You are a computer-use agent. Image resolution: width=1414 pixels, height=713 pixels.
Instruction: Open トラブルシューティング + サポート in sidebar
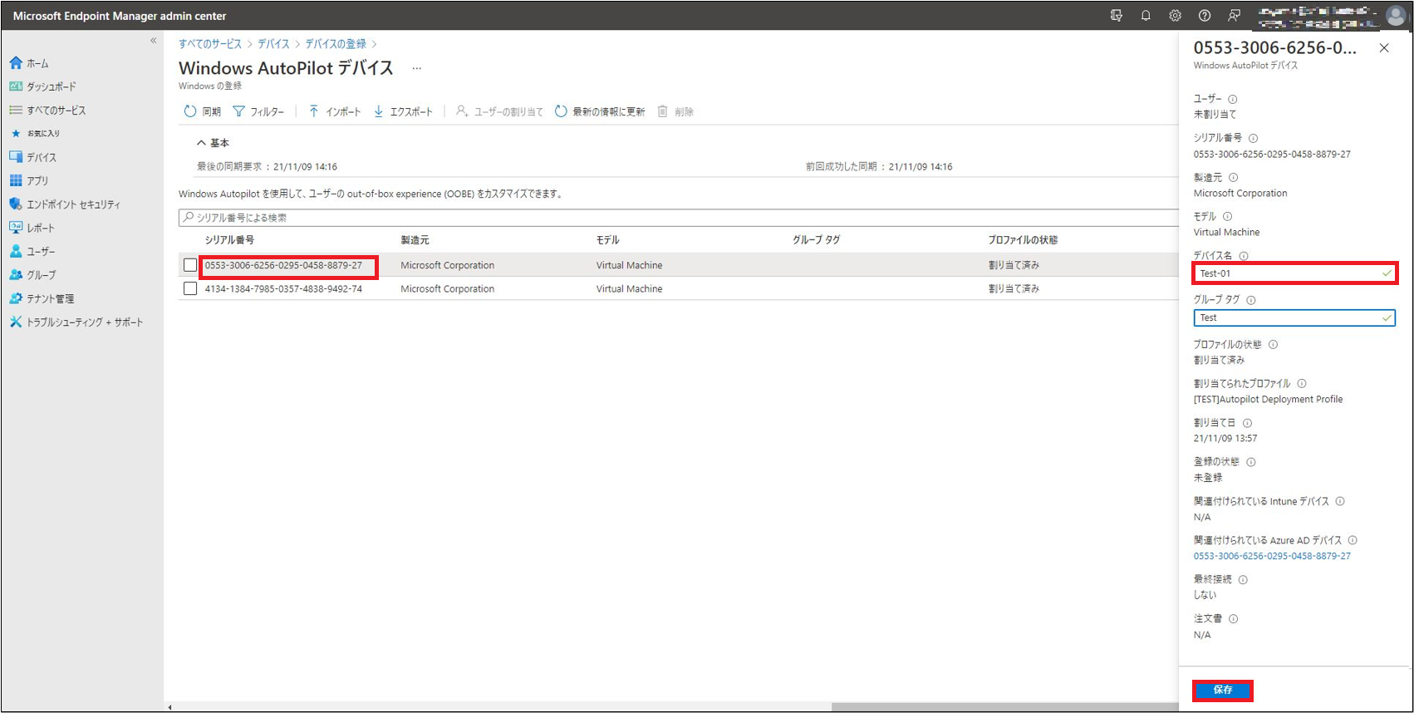coord(76,322)
